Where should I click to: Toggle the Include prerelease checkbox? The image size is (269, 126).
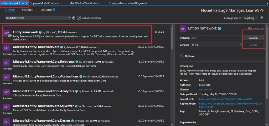(79, 18)
